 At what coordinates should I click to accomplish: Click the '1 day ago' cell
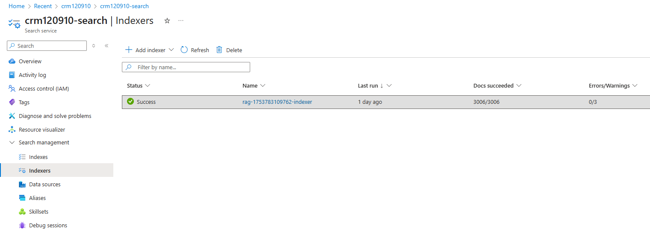[x=370, y=102]
